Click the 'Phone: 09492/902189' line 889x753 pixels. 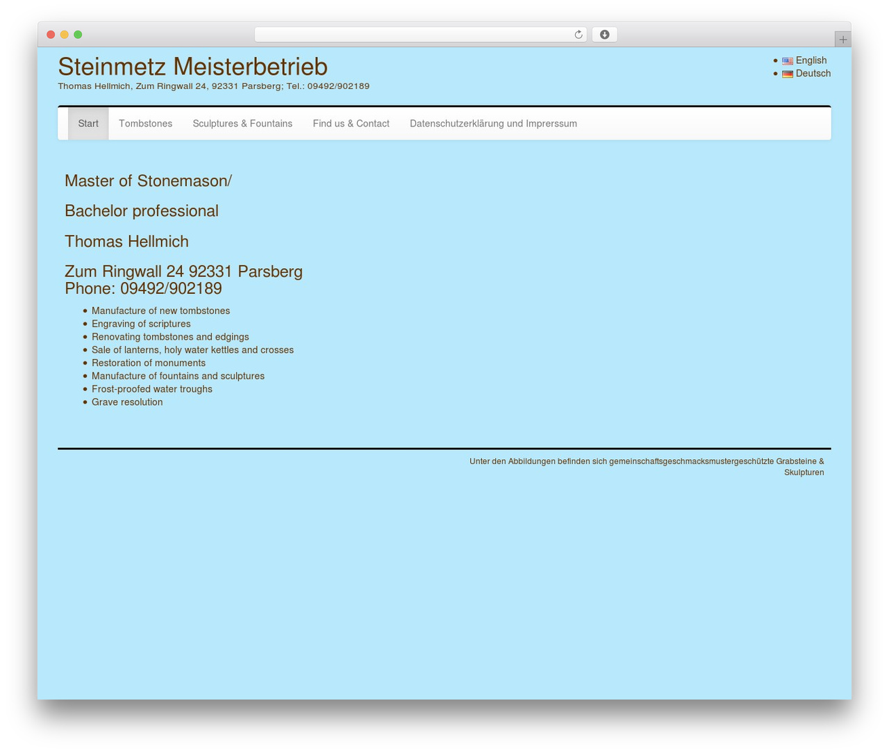coord(143,288)
